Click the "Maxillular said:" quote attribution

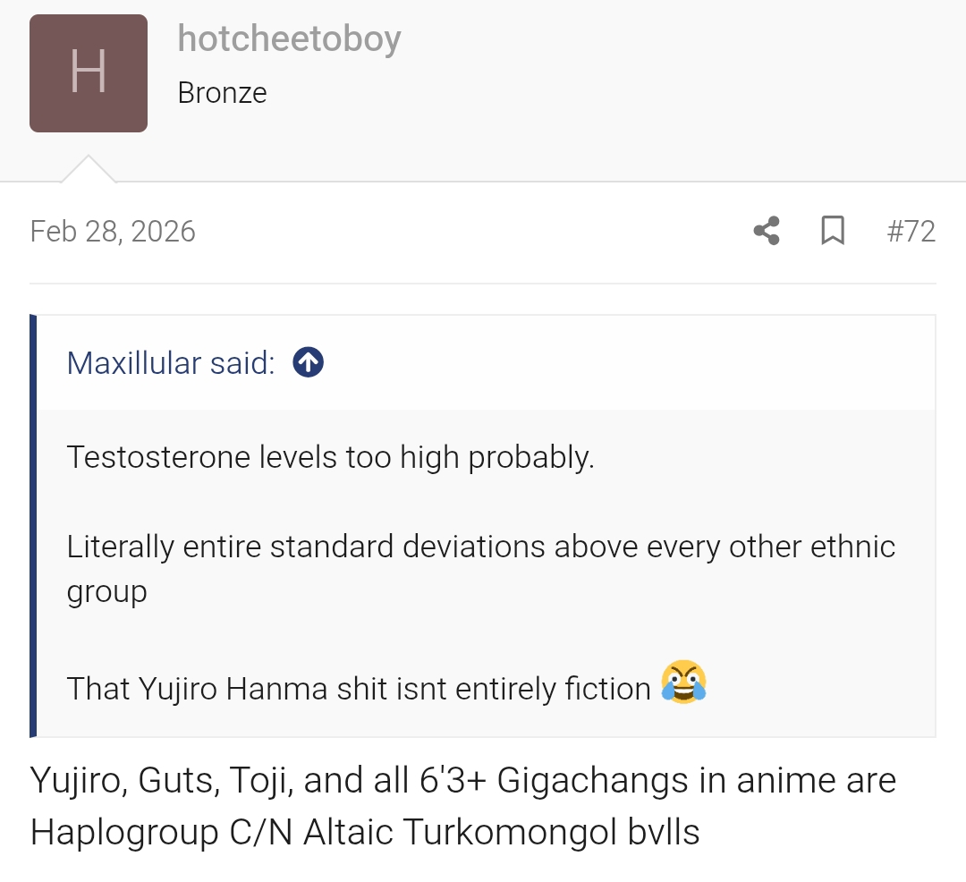pyautogui.click(x=171, y=363)
